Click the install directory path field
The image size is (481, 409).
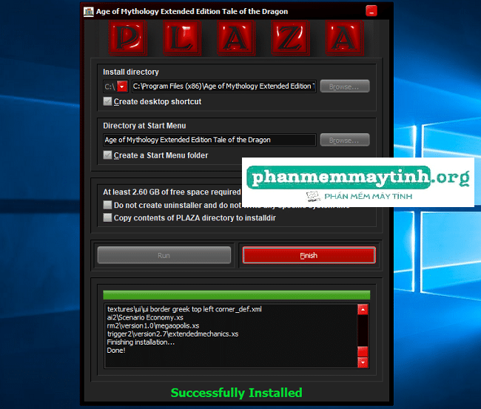coord(223,87)
